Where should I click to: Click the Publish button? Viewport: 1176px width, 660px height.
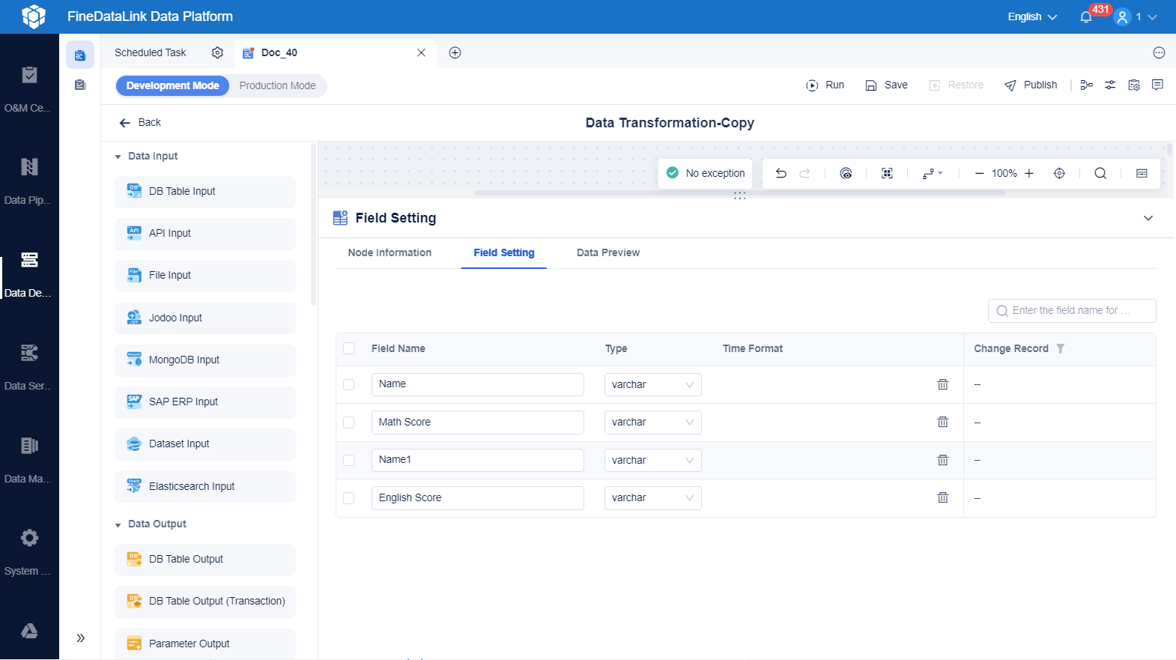pyautogui.click(x=1030, y=85)
